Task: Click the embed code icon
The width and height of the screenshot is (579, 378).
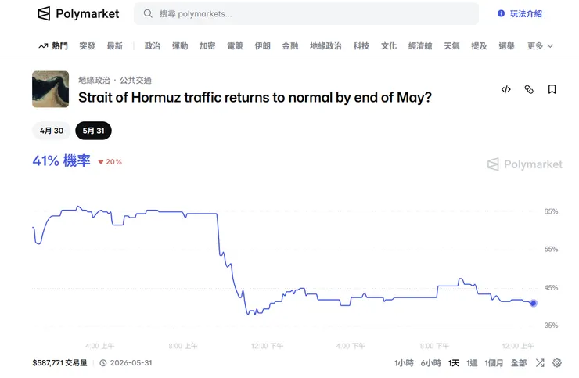Action: coord(505,90)
